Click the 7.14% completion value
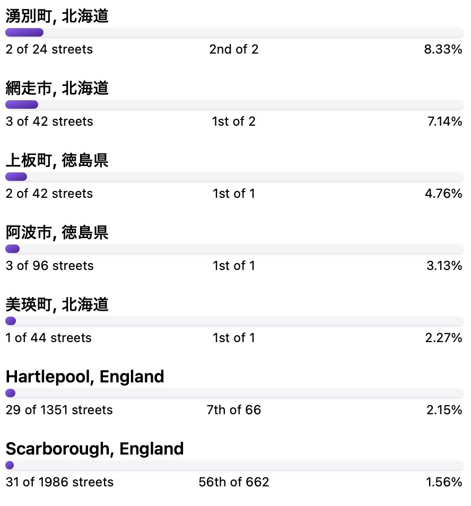Screen dimensions: 471x506 click(444, 121)
